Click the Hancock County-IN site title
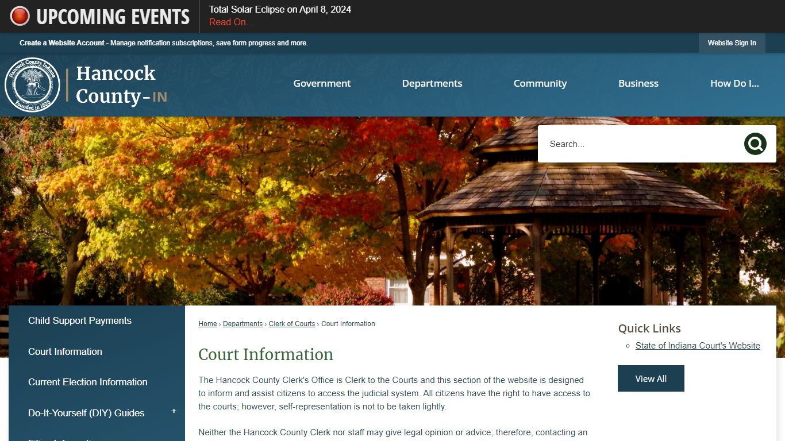 click(x=121, y=85)
